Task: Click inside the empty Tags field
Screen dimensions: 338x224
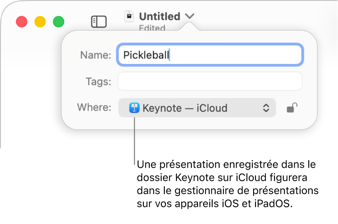Action: tap(209, 81)
